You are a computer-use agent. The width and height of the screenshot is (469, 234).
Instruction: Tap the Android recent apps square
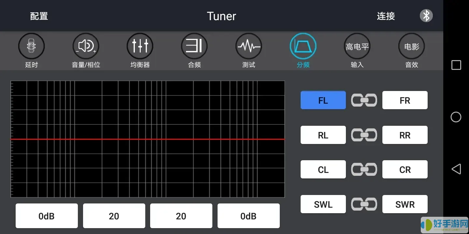click(x=456, y=65)
